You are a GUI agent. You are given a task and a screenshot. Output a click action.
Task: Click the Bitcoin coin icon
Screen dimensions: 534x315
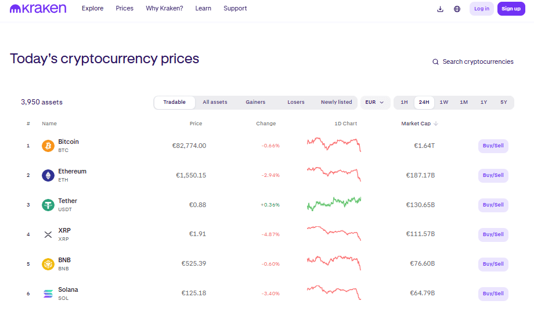coord(48,146)
